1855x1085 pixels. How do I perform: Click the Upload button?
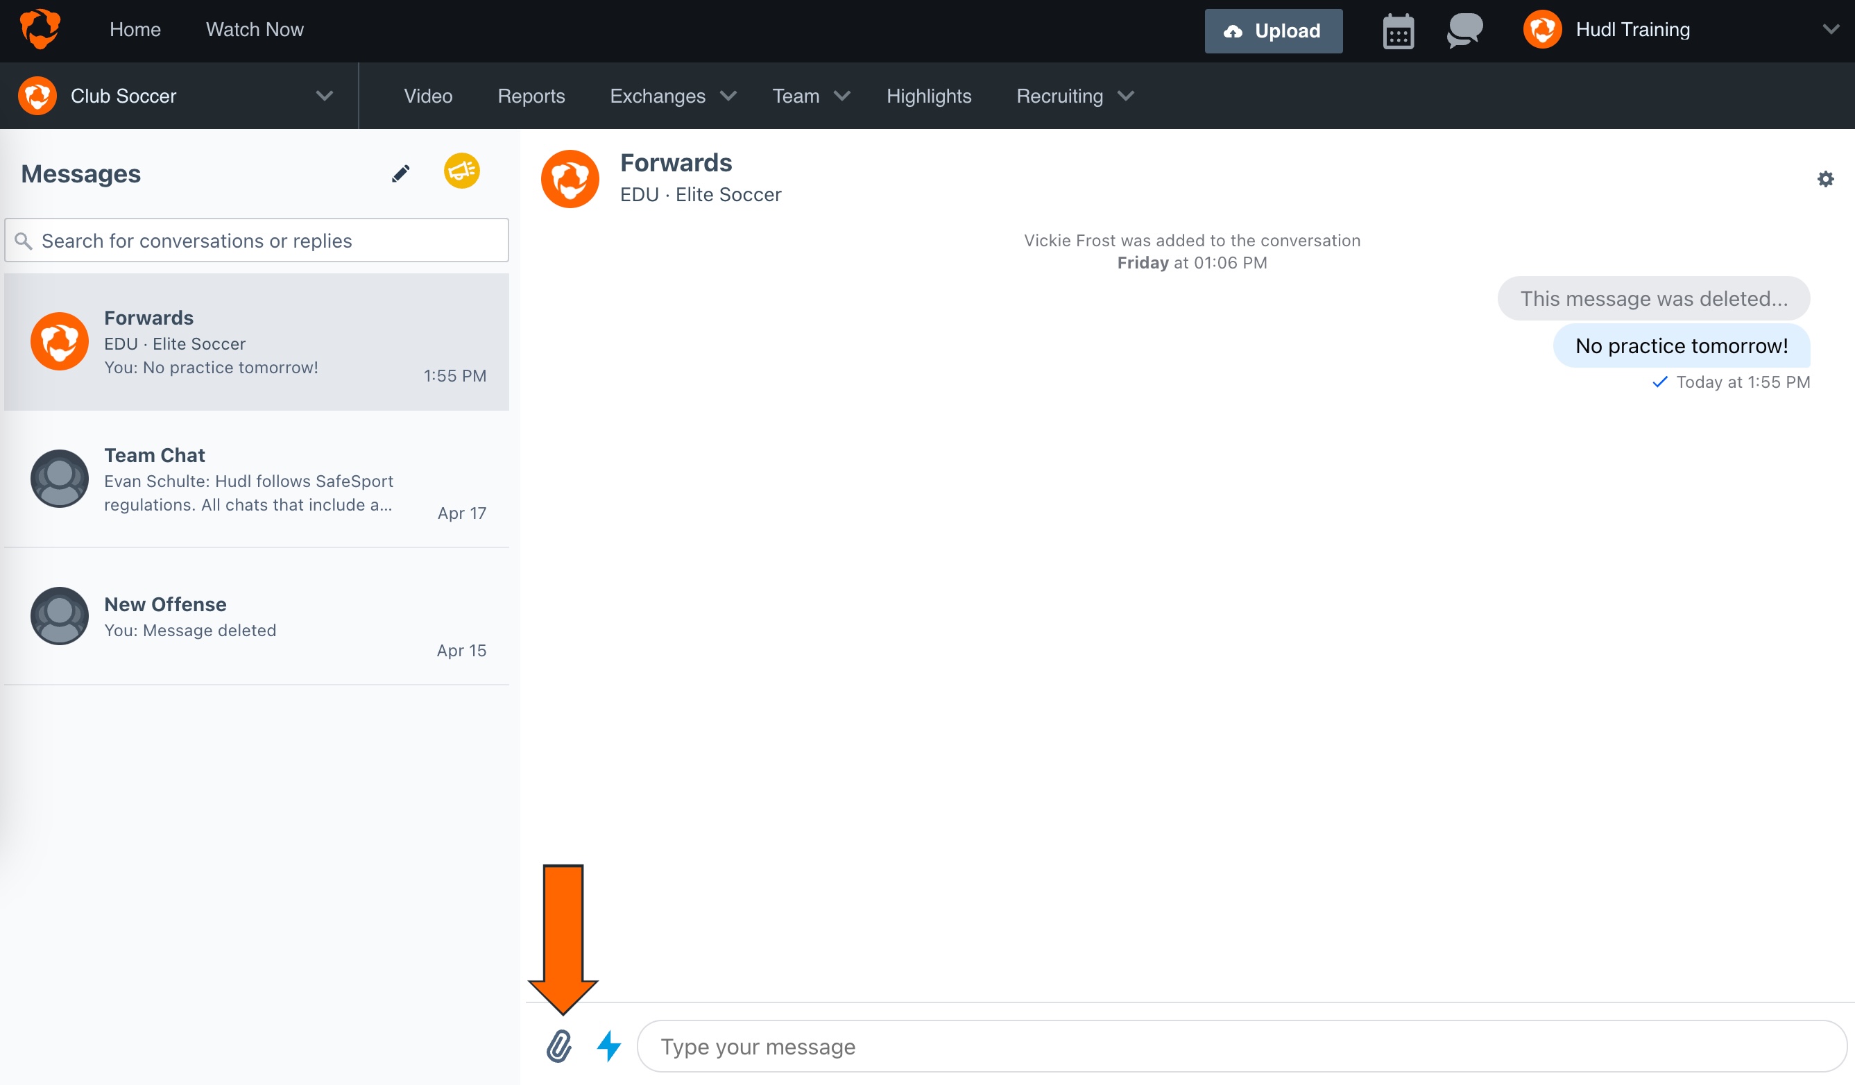coord(1273,31)
